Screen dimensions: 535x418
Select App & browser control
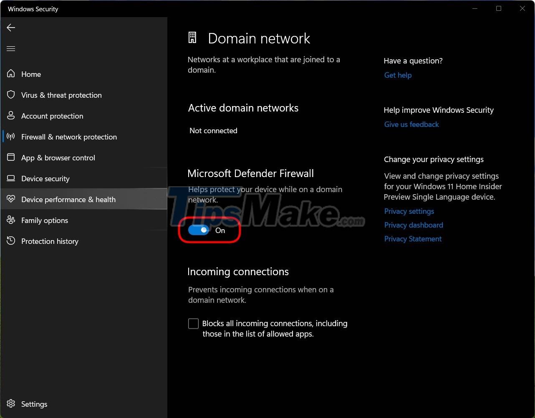pos(83,157)
